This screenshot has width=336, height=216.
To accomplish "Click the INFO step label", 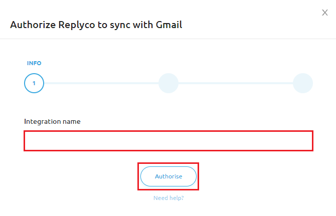I will (34, 63).
